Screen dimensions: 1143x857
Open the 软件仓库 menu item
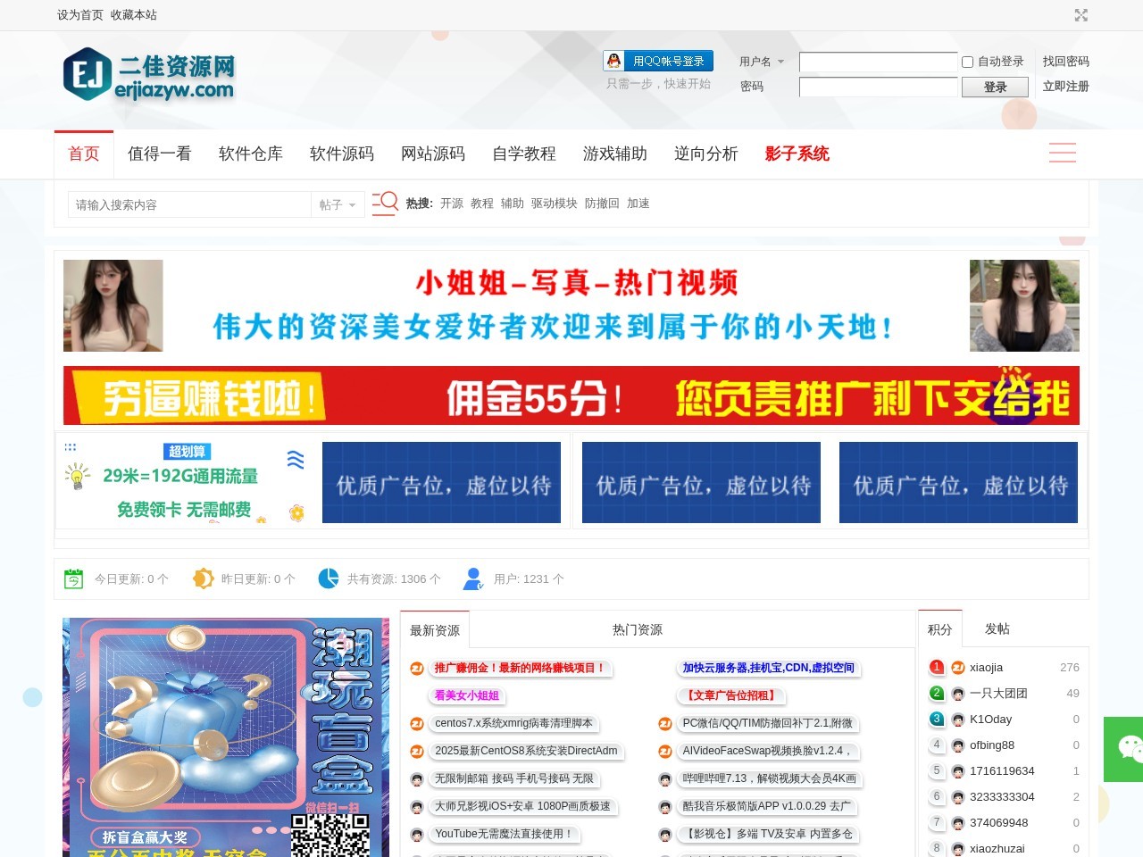[250, 154]
